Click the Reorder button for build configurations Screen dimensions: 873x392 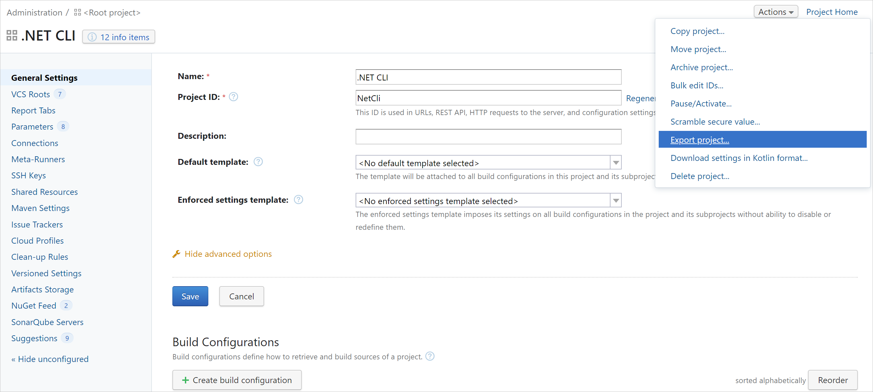833,380
